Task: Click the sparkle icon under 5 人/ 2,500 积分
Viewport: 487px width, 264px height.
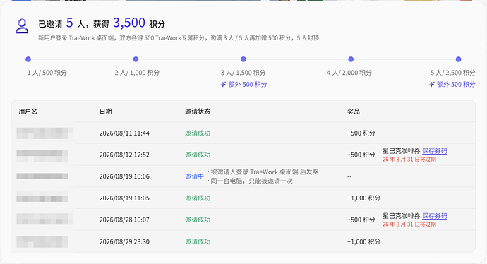Action: click(x=431, y=84)
